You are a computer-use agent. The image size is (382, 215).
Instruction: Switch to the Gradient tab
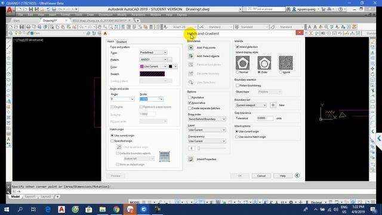(121, 42)
